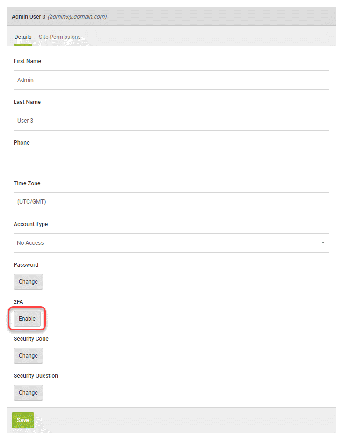The height and width of the screenshot is (440, 343).
Task: Click the First Name label
Action: pos(28,61)
